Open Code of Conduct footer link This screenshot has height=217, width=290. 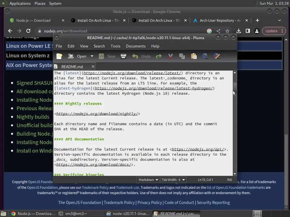click(x=179, y=203)
